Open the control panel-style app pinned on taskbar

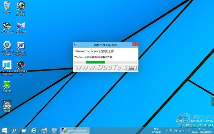54,131
